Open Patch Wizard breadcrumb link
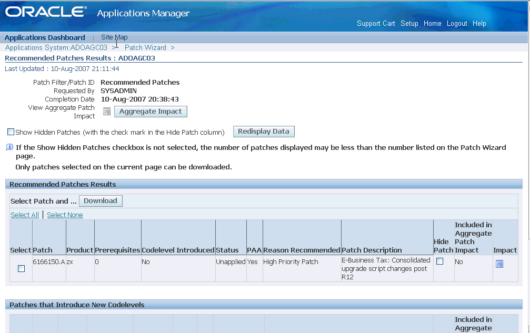Viewport: 530px width, 333px height. [145, 48]
